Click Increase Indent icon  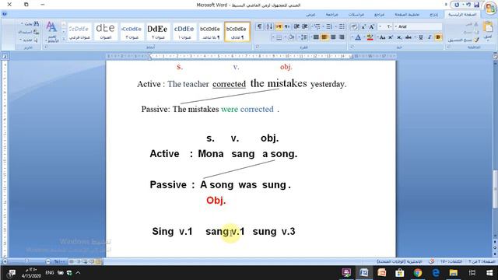coord(296,26)
